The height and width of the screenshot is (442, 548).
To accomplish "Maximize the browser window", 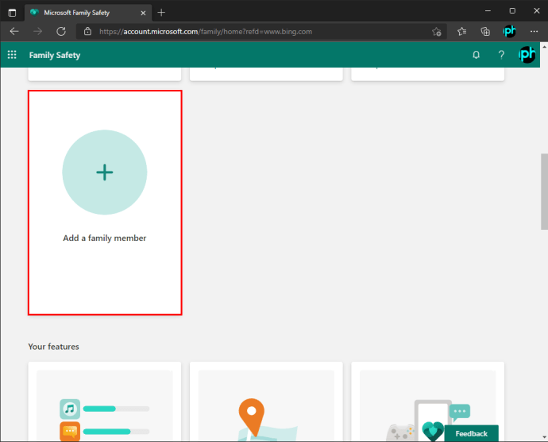I will (x=512, y=11).
